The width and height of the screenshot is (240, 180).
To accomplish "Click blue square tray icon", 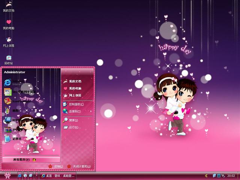I will click(x=219, y=175).
